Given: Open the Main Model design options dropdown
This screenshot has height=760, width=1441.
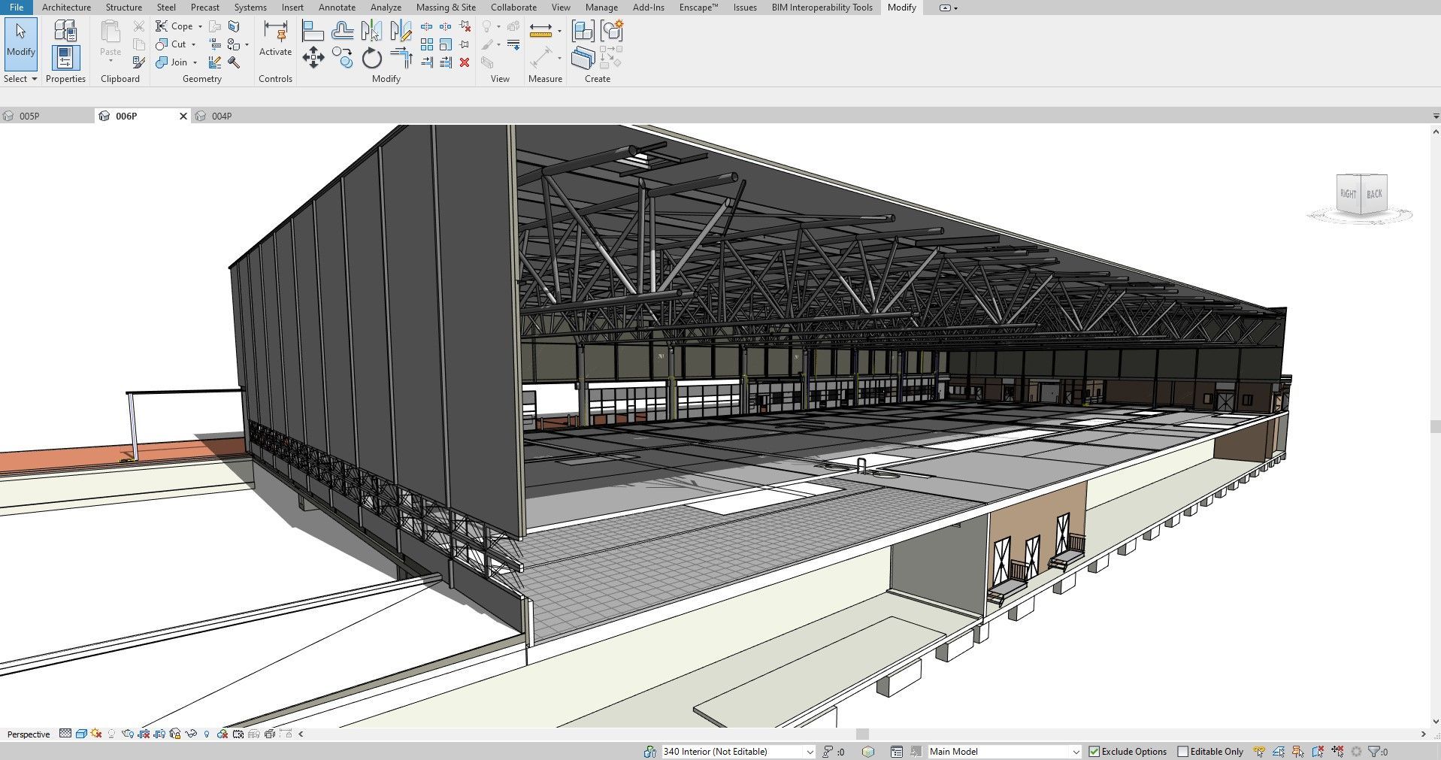Looking at the screenshot, I should point(1075,751).
